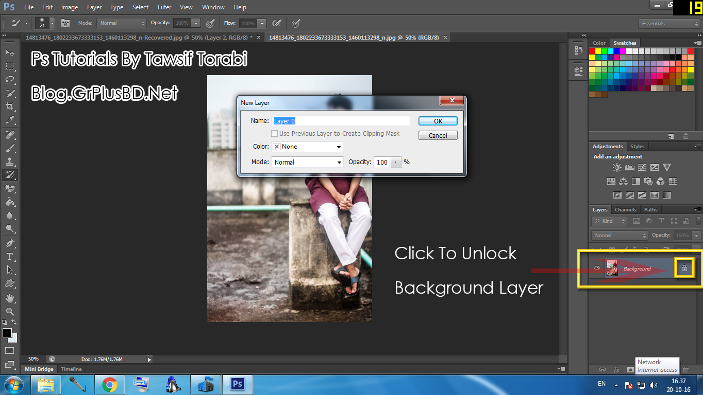Select the Eyedropper tool
703x395 pixels.
(x=9, y=120)
